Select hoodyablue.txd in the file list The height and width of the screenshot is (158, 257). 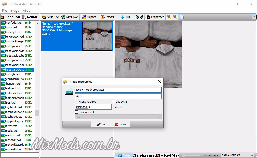pos(17,56)
